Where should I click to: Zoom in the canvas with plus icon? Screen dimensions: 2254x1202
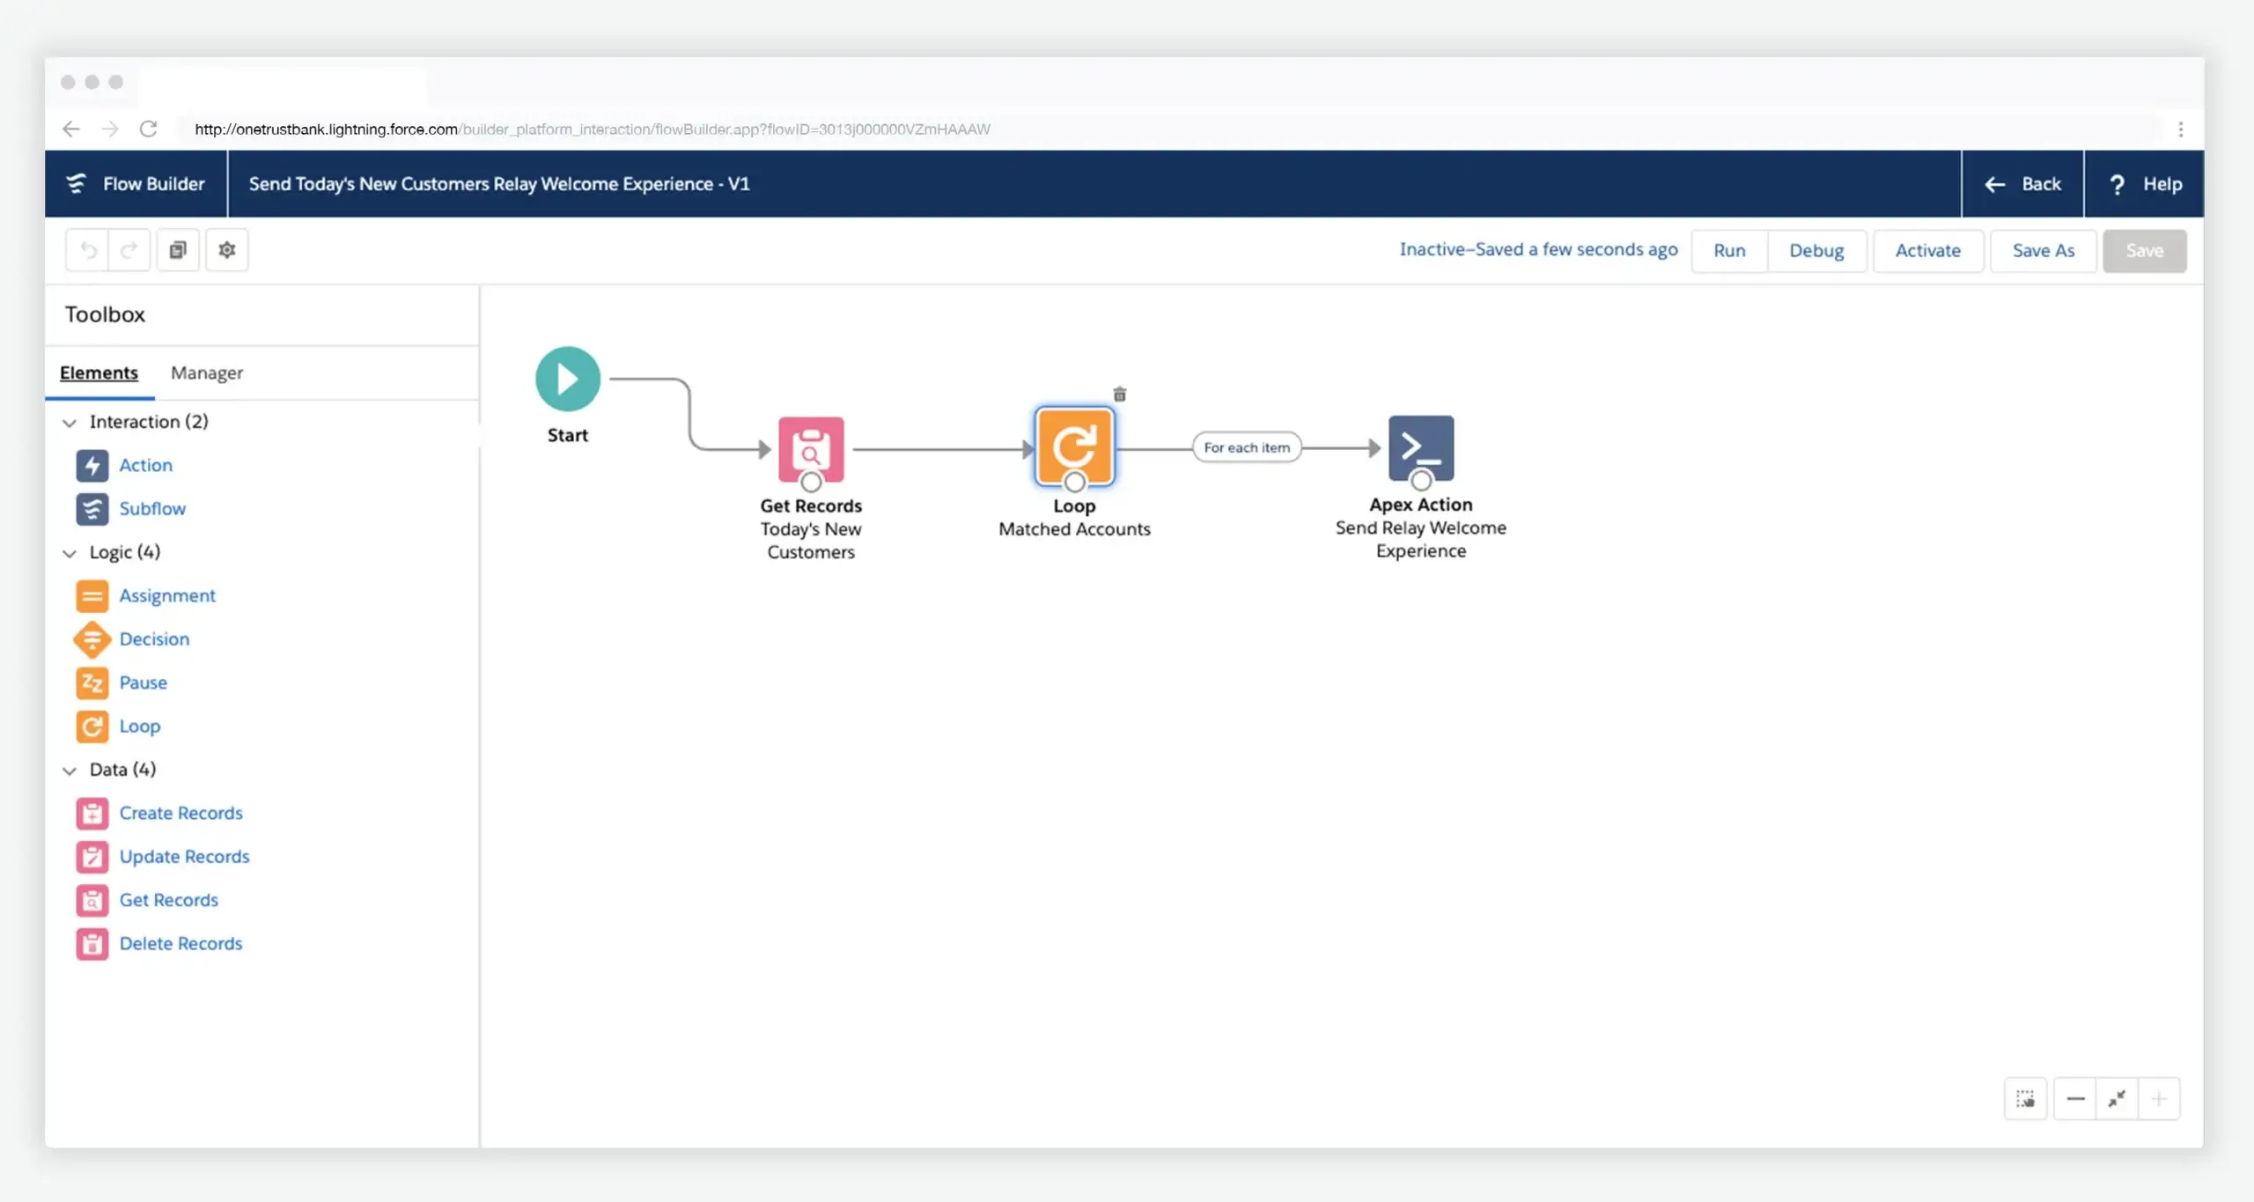pyautogui.click(x=2159, y=1099)
